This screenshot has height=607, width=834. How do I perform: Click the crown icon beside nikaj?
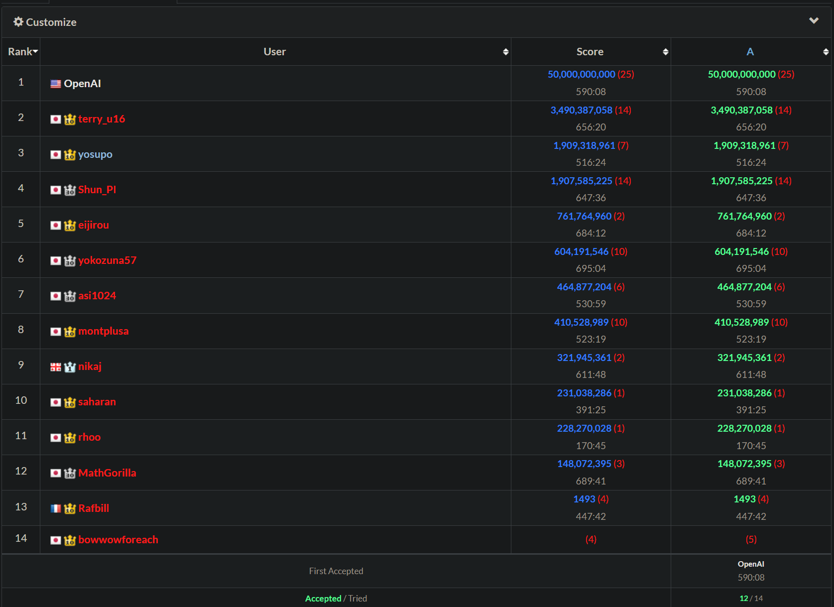point(70,366)
